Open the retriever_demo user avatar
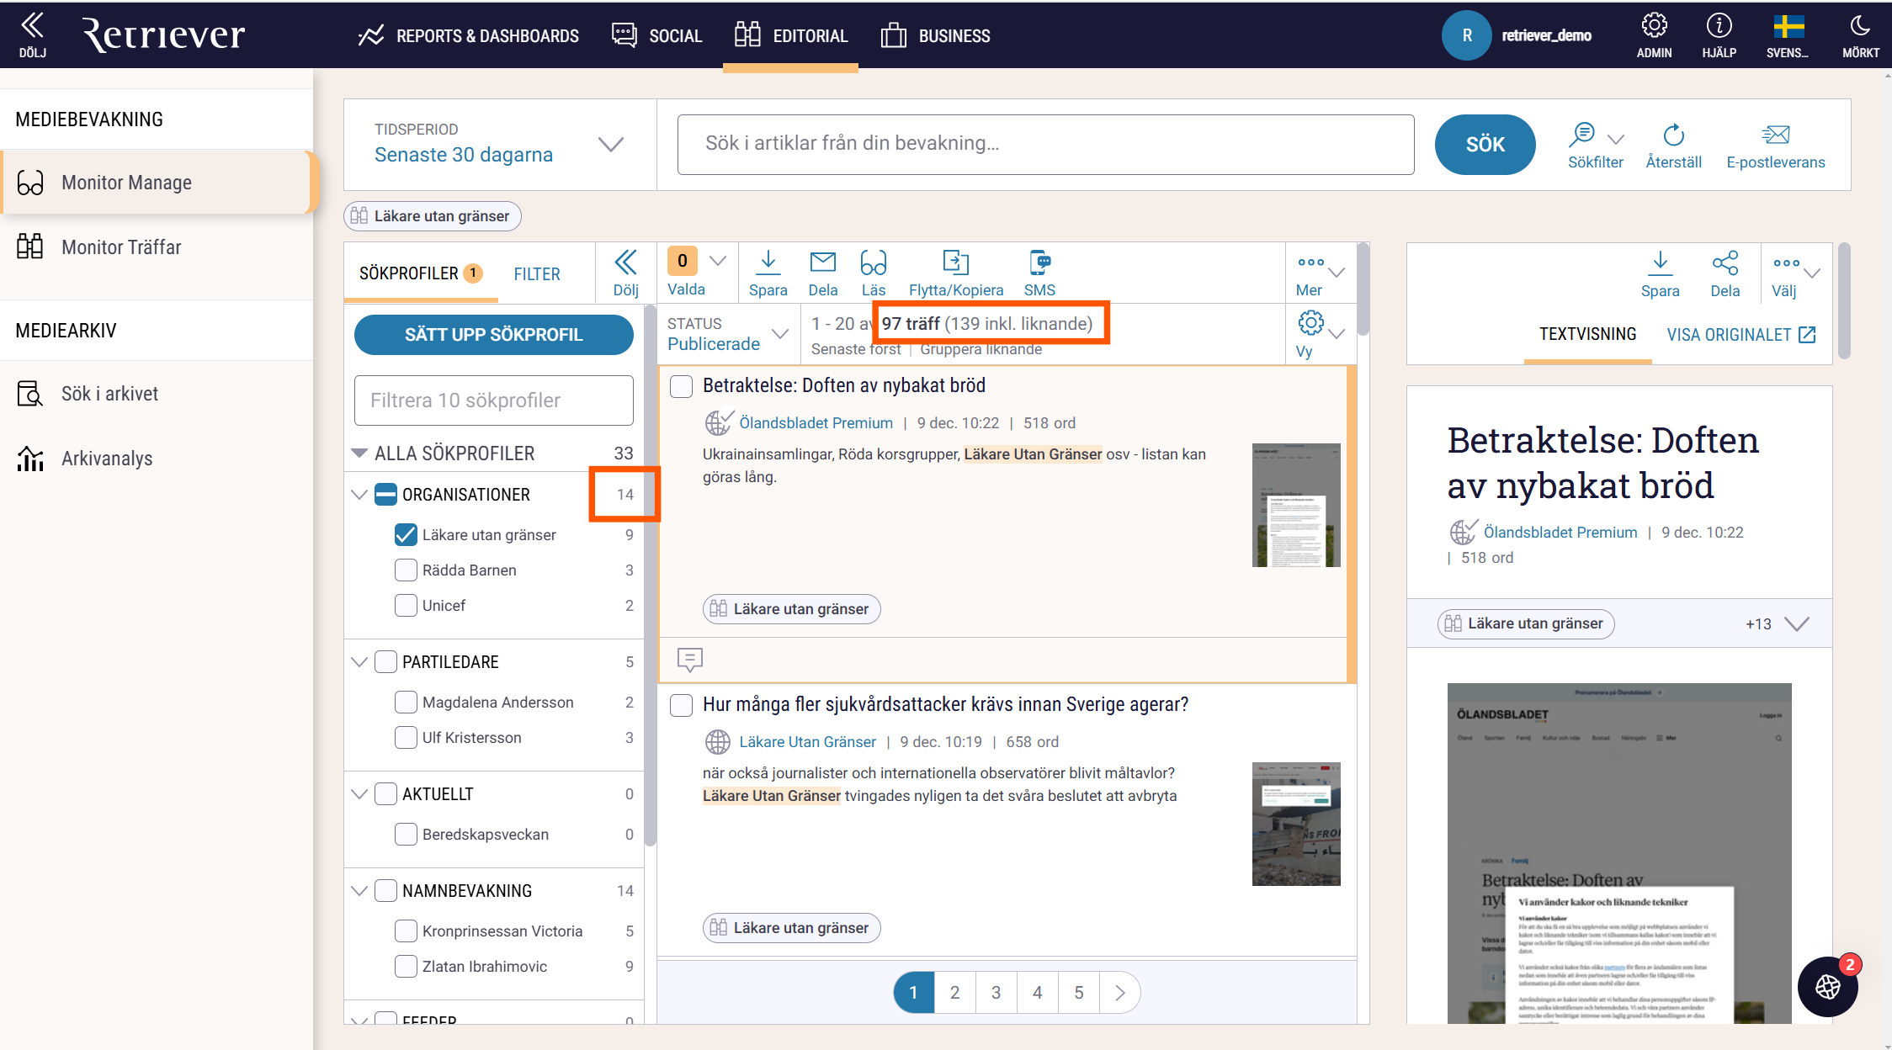Viewport: 1892px width, 1050px height. click(1467, 35)
